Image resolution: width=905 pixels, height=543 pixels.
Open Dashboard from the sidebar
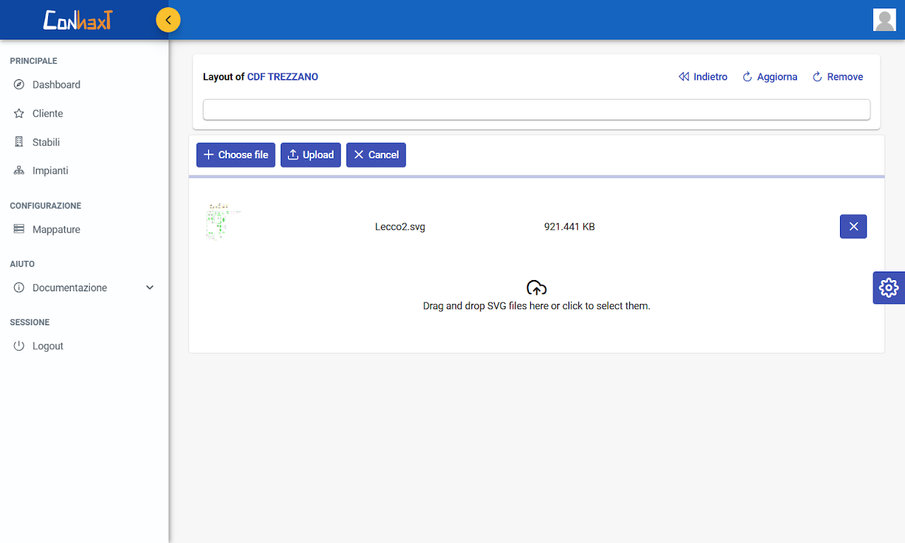(x=57, y=85)
